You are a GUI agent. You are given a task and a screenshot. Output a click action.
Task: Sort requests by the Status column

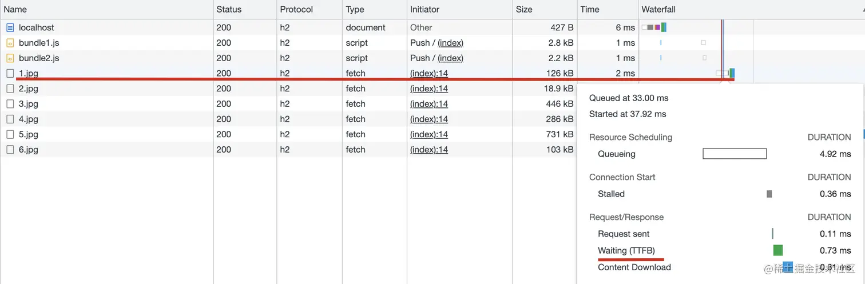tap(245, 9)
